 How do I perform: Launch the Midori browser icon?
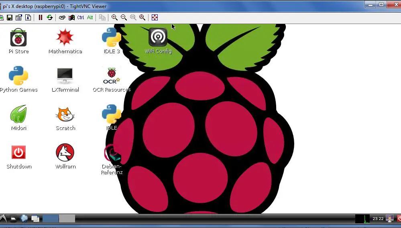18,114
